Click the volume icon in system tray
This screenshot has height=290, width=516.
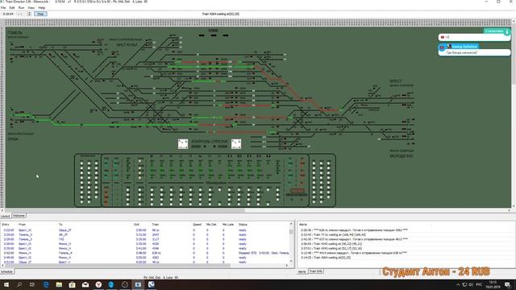[471, 284]
